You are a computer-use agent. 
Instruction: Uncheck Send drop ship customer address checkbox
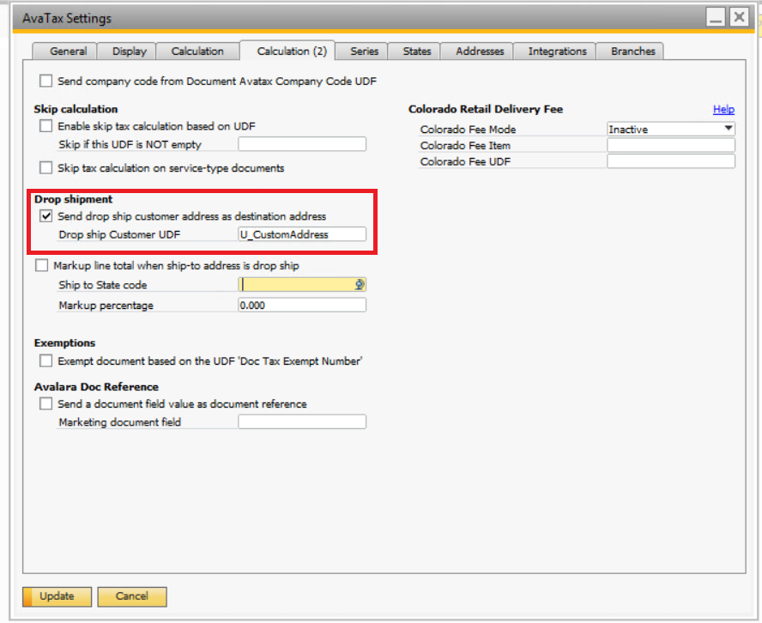[x=45, y=215]
